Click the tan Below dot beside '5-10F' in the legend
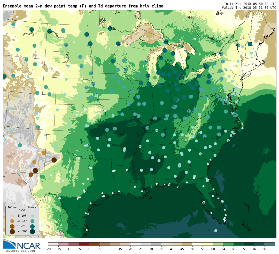 click(12, 216)
